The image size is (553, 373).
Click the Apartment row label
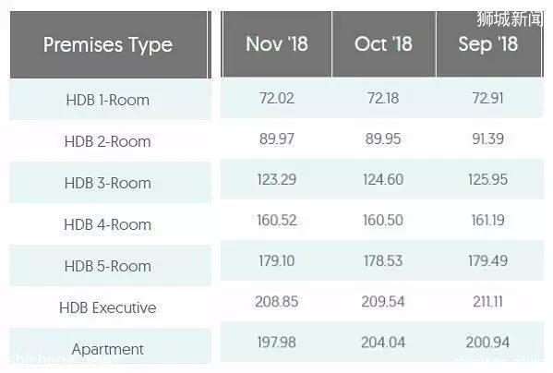pyautogui.click(x=108, y=349)
